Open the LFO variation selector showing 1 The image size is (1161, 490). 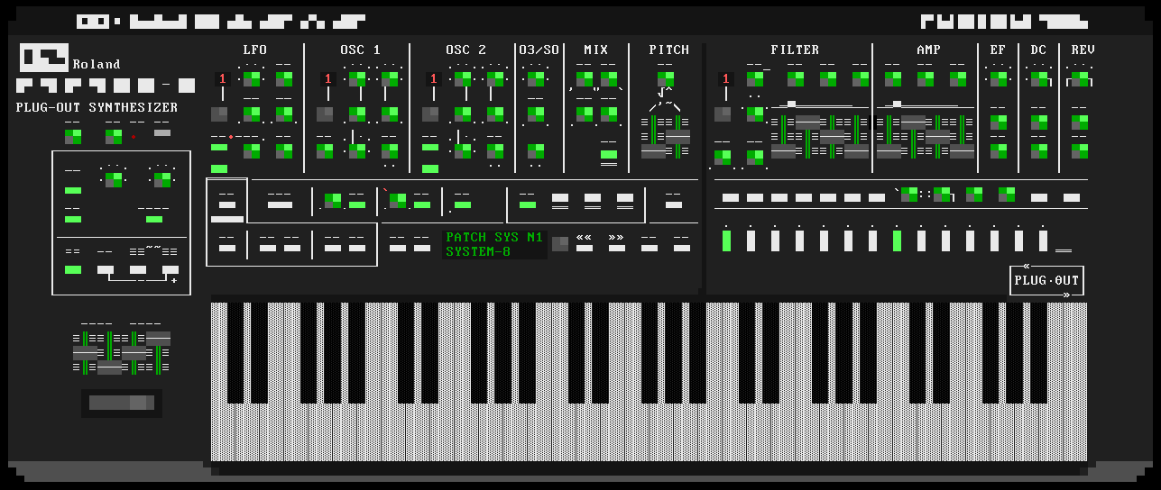[221, 79]
